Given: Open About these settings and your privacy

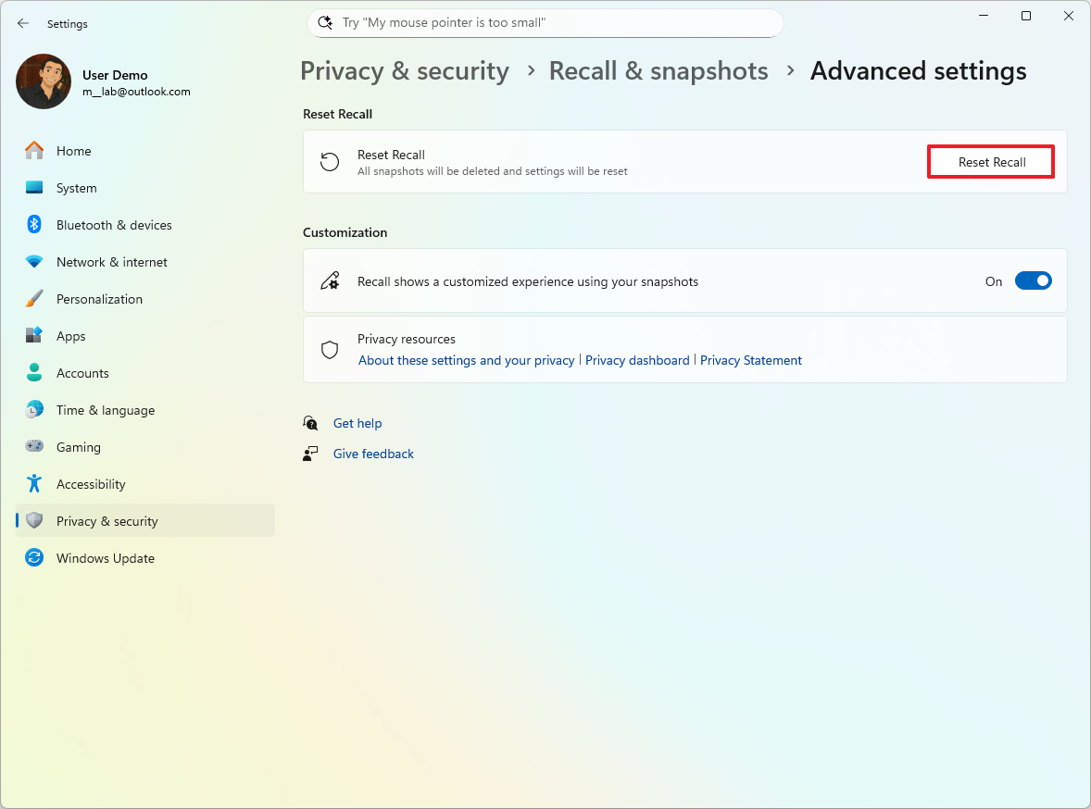Looking at the screenshot, I should (x=465, y=360).
